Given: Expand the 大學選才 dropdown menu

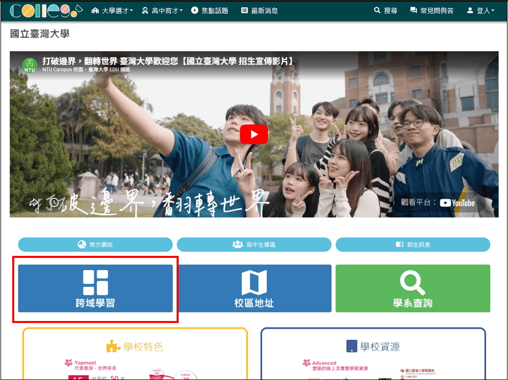Looking at the screenshot, I should (x=112, y=11).
